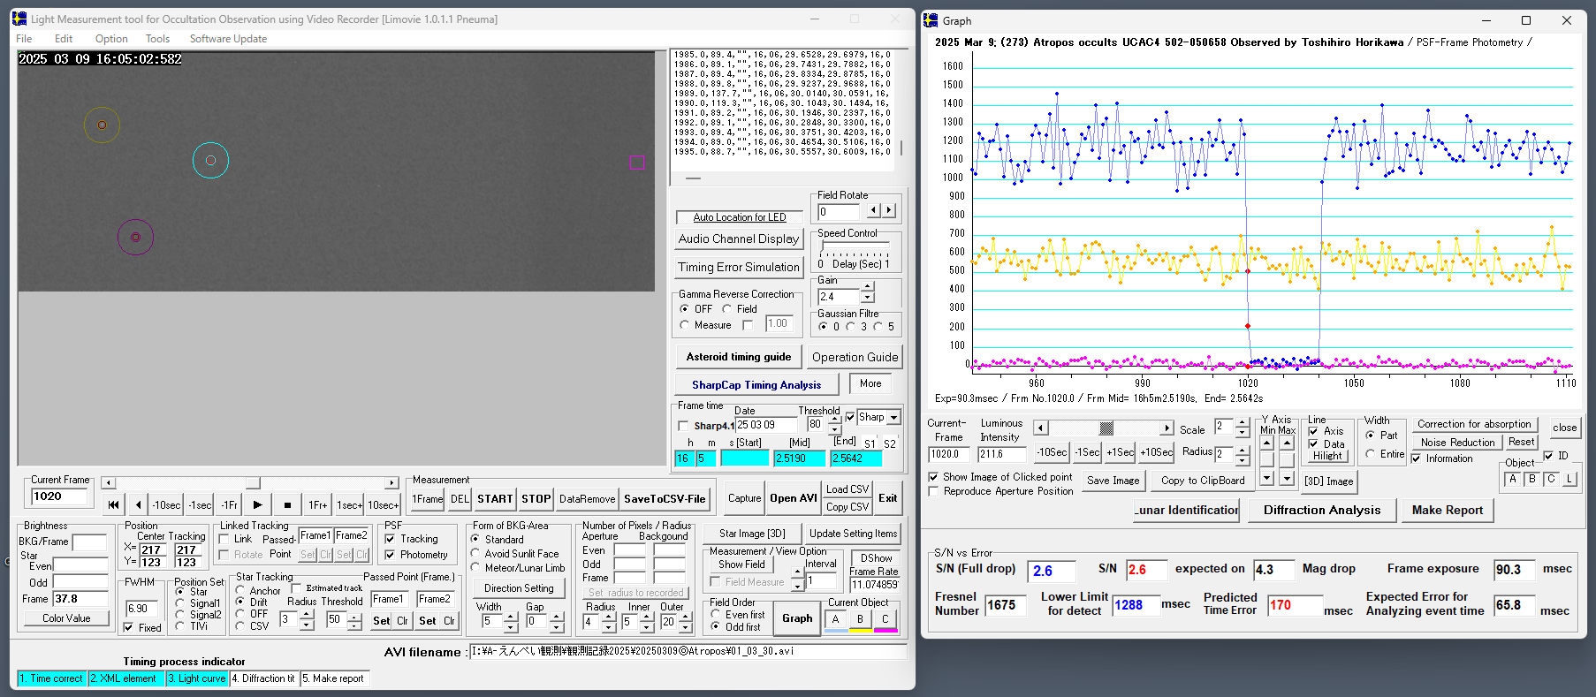Enable Reproduce Aperture Position checkbox
The height and width of the screenshot is (697, 1596).
coord(934,491)
